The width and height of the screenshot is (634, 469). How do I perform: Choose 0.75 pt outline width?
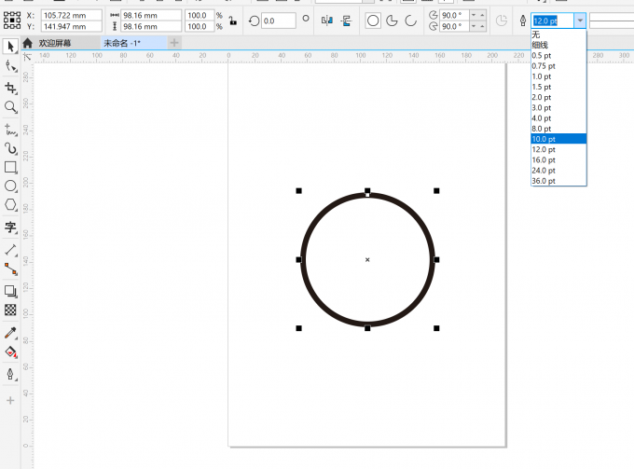tap(558, 66)
